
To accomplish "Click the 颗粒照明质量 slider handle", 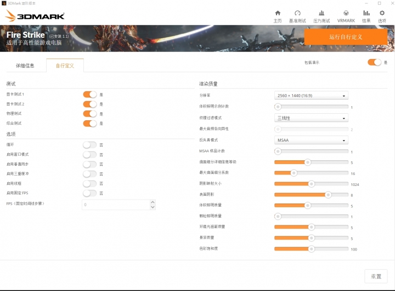I will pyautogui.click(x=278, y=216).
